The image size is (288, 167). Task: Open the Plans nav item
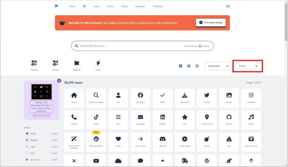tap(125, 6)
